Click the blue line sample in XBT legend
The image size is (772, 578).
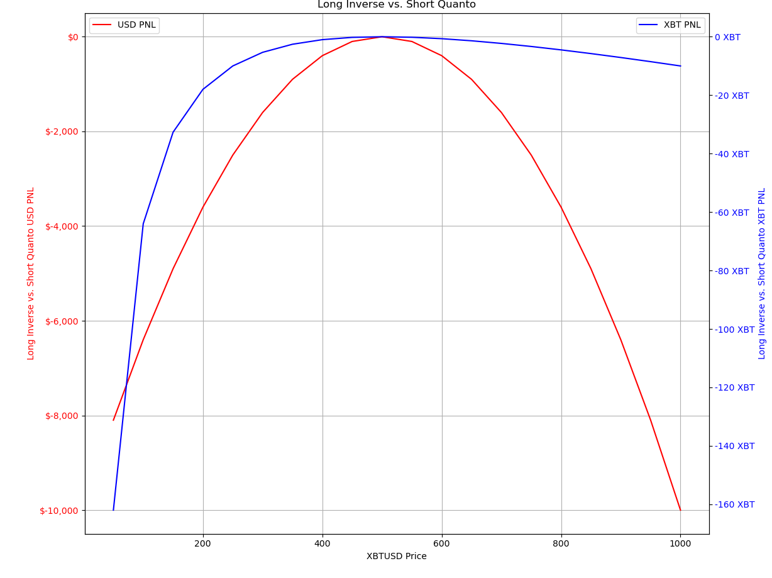point(648,25)
